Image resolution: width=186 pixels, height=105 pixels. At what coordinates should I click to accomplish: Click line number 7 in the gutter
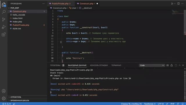[x=53, y=27]
